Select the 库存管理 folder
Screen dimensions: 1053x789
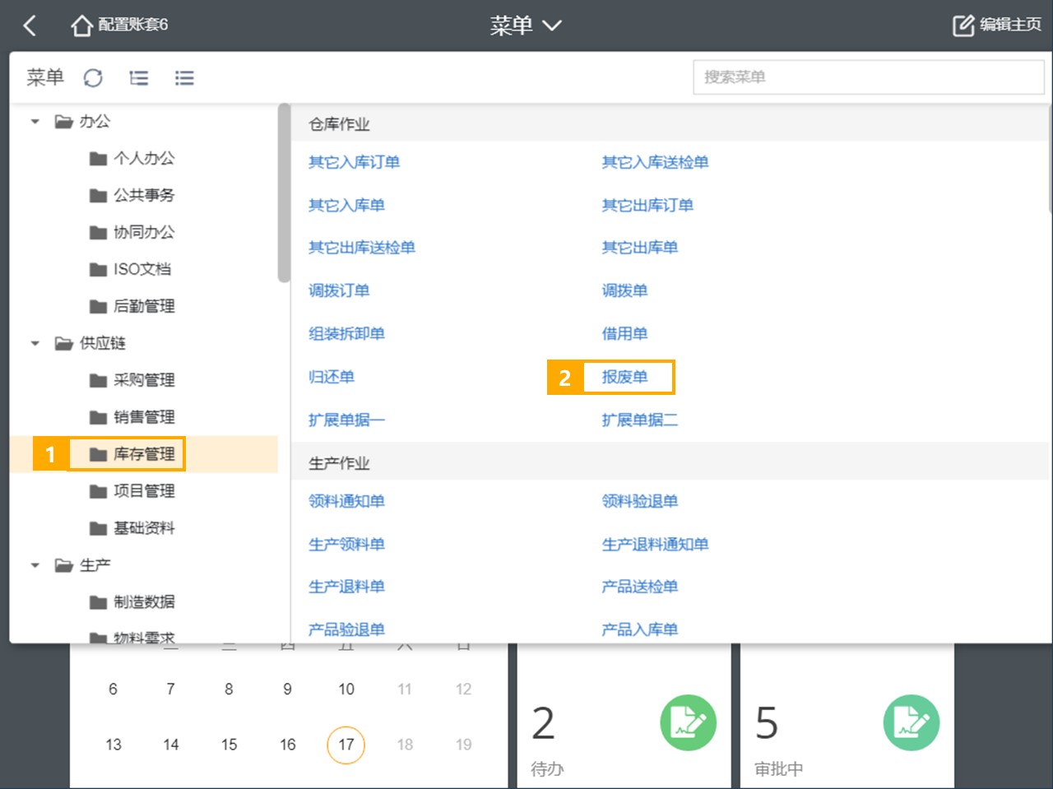132,454
